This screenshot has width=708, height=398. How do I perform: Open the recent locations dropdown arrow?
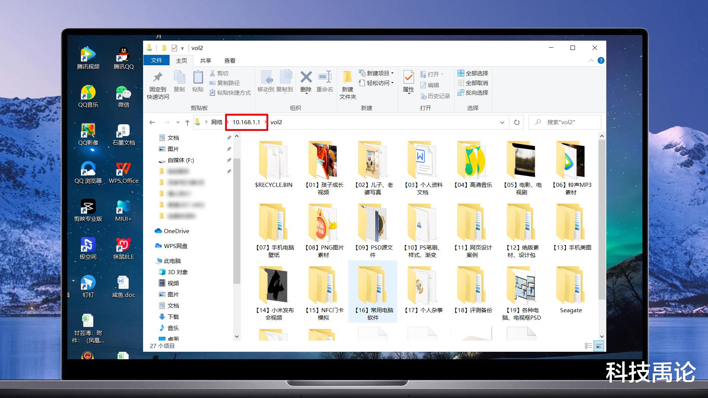click(178, 122)
